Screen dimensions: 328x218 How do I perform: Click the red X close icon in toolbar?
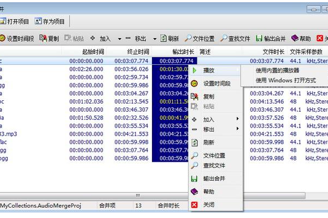tap(320, 38)
